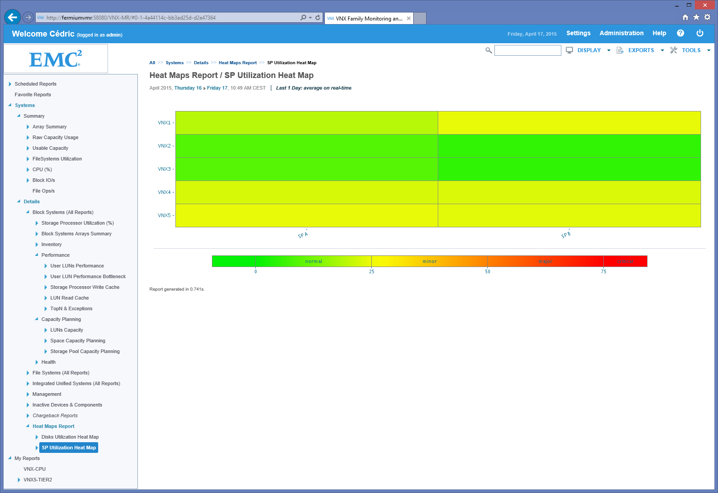
Task: Expand the Scheduled Reports tree node
Action: point(10,84)
